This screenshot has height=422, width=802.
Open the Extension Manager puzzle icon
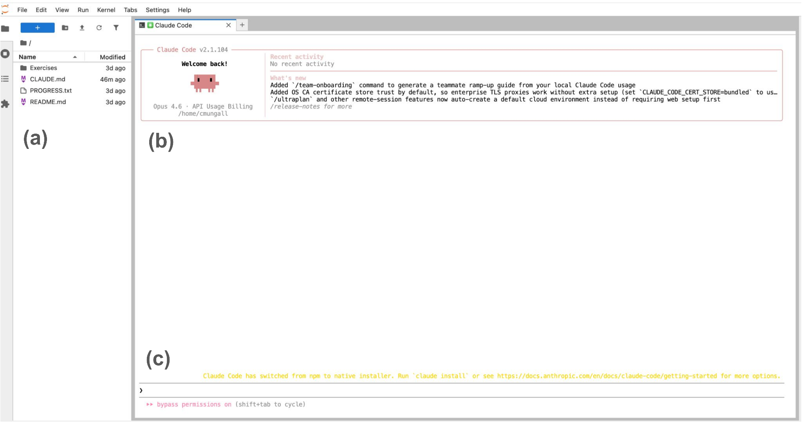5,104
